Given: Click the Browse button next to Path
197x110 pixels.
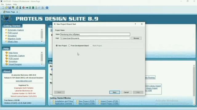Looking at the screenshot, I should coord(136,38).
